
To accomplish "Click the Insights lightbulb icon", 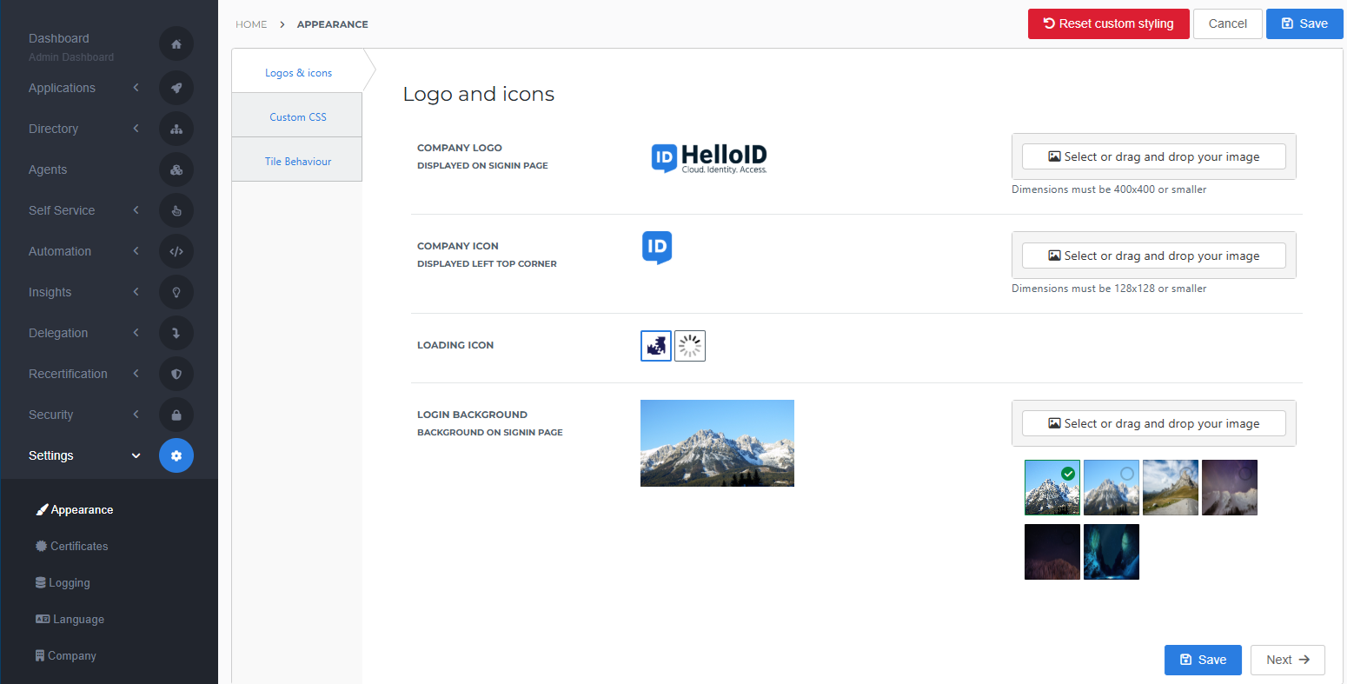I will tap(176, 292).
